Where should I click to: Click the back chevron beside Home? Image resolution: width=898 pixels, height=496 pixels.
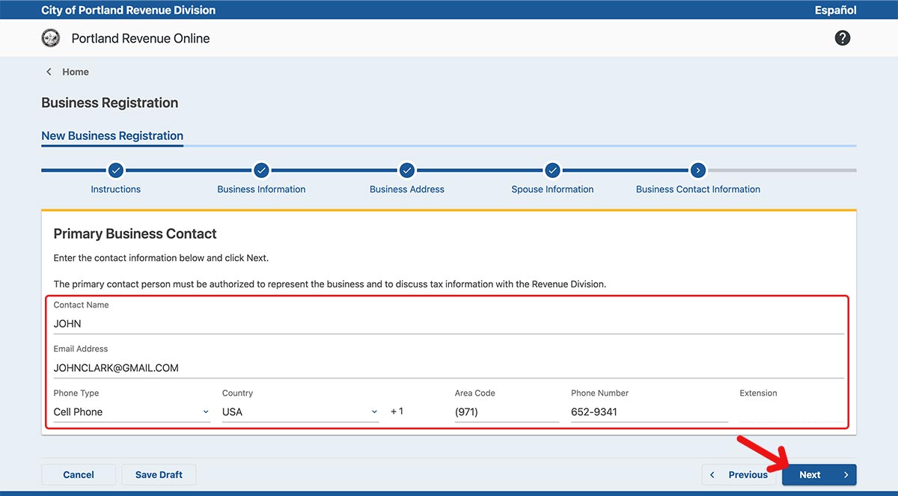(49, 72)
